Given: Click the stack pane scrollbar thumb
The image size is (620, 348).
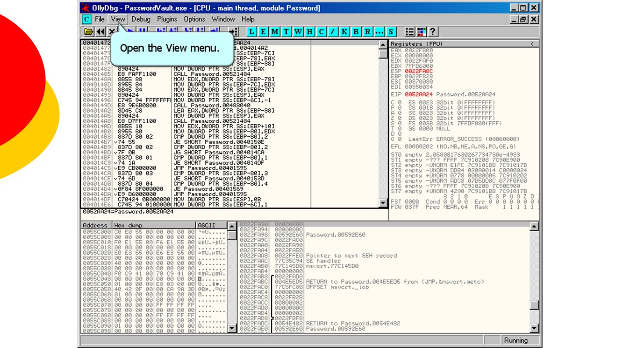Looking at the screenshot, I should tap(534, 305).
